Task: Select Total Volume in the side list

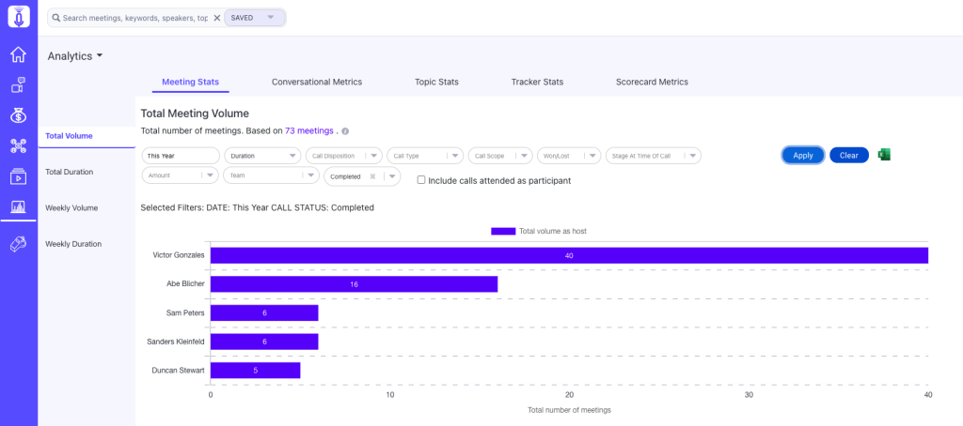Action: (x=87, y=136)
